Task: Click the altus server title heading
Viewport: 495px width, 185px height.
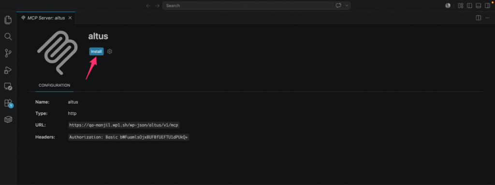Action: coord(98,36)
